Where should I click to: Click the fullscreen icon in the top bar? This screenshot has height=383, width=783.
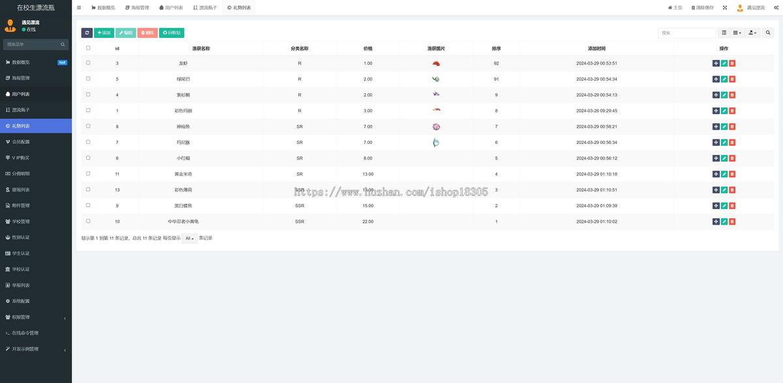pyautogui.click(x=724, y=8)
